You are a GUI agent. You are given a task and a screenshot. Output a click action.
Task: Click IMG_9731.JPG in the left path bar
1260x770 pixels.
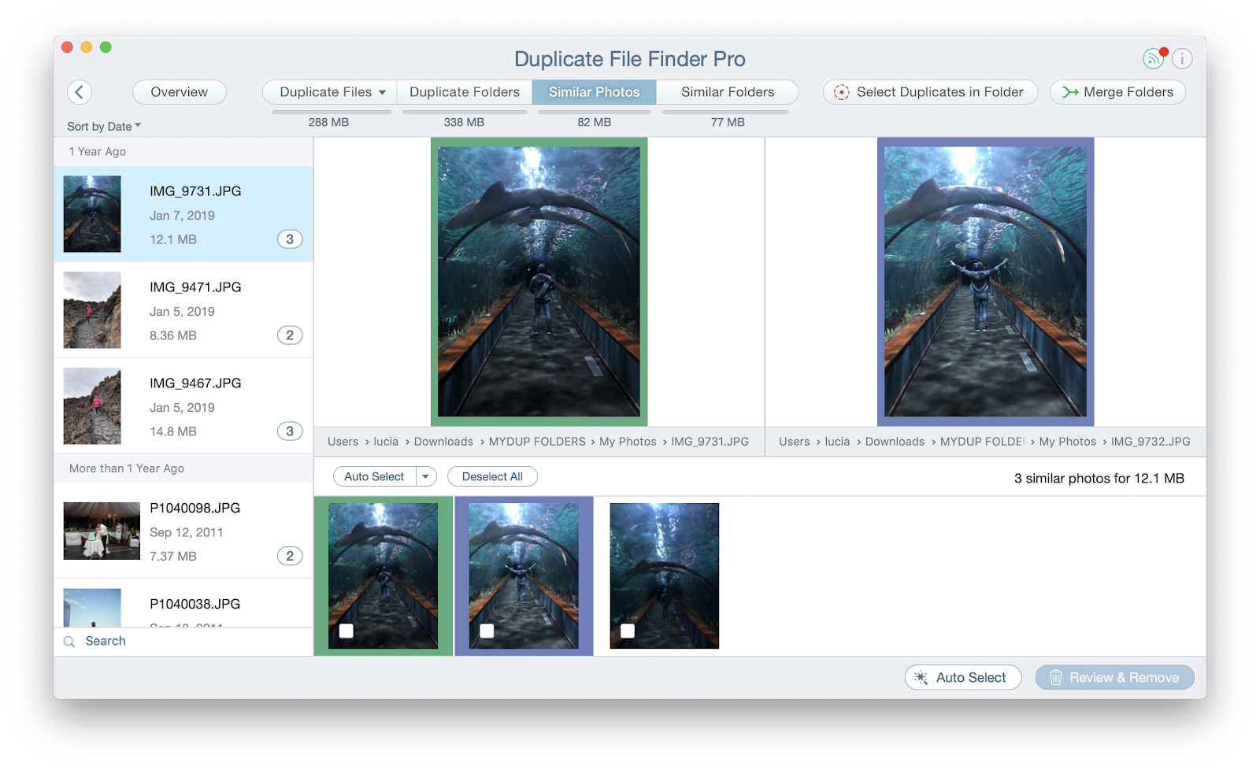[710, 442]
